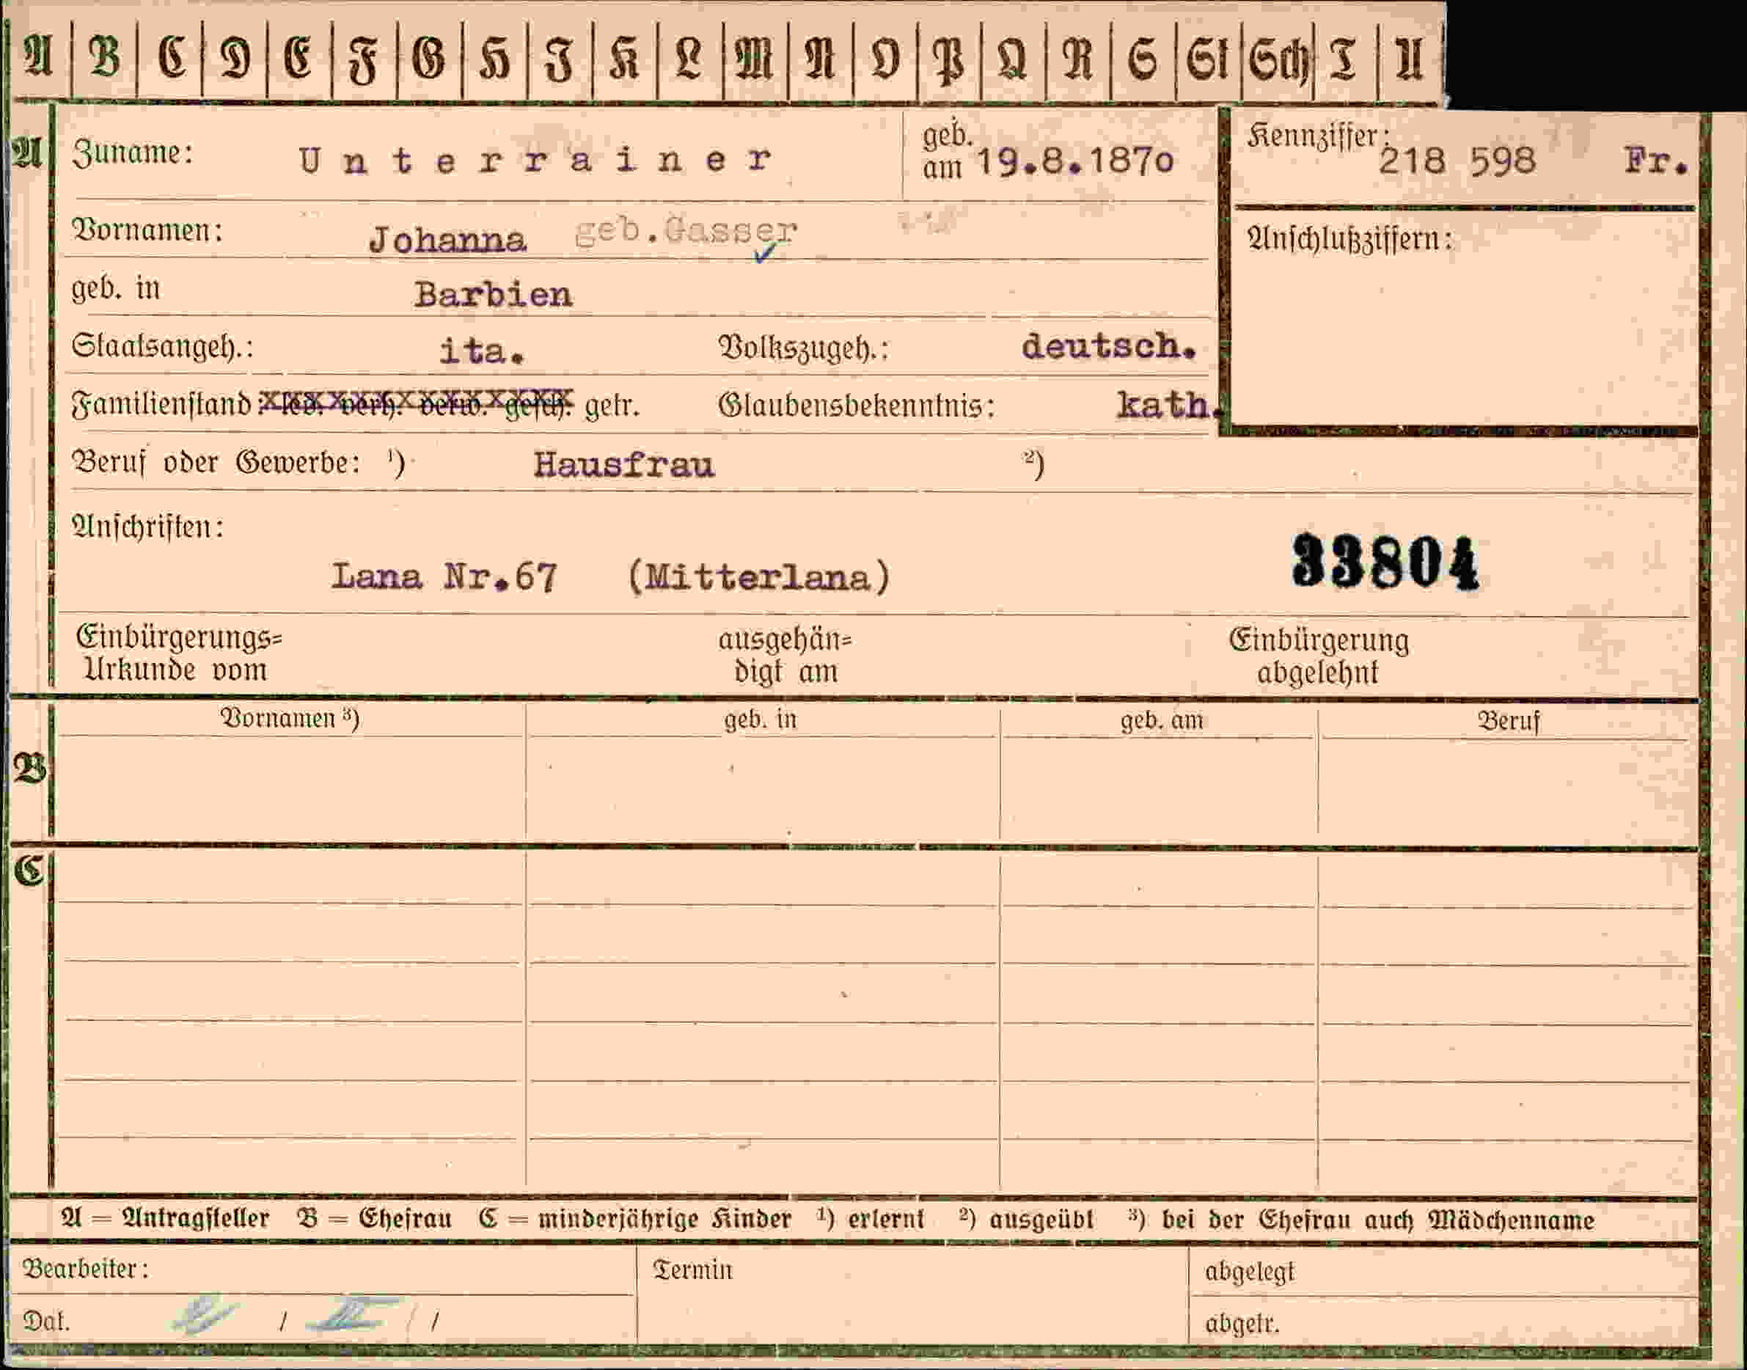Screen dimensions: 1747x1370
Task: Click the 'Glaubensbekenntnis:' label
Action: [856, 406]
